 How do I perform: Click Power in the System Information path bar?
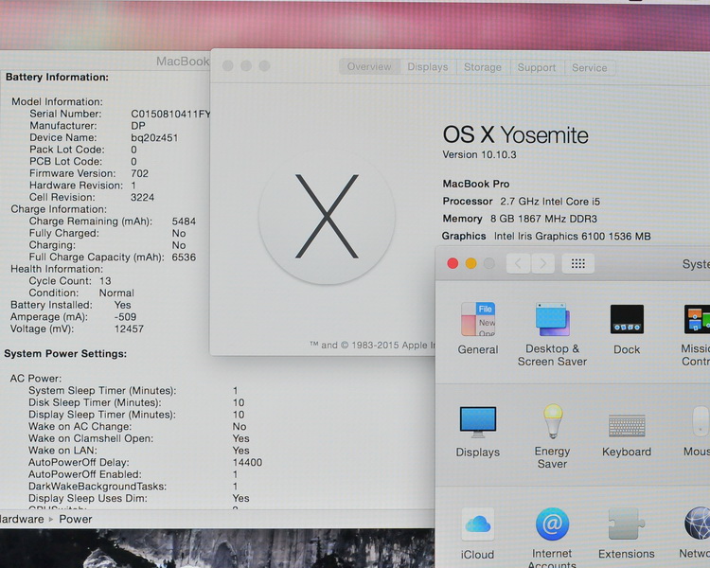point(75,519)
